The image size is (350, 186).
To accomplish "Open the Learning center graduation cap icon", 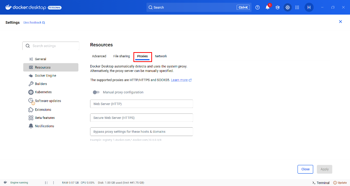I will [x=277, y=7].
